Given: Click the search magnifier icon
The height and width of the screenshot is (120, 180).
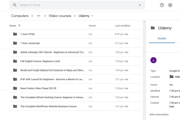Looking at the screenshot, I should pyautogui.click(x=15, y=5).
